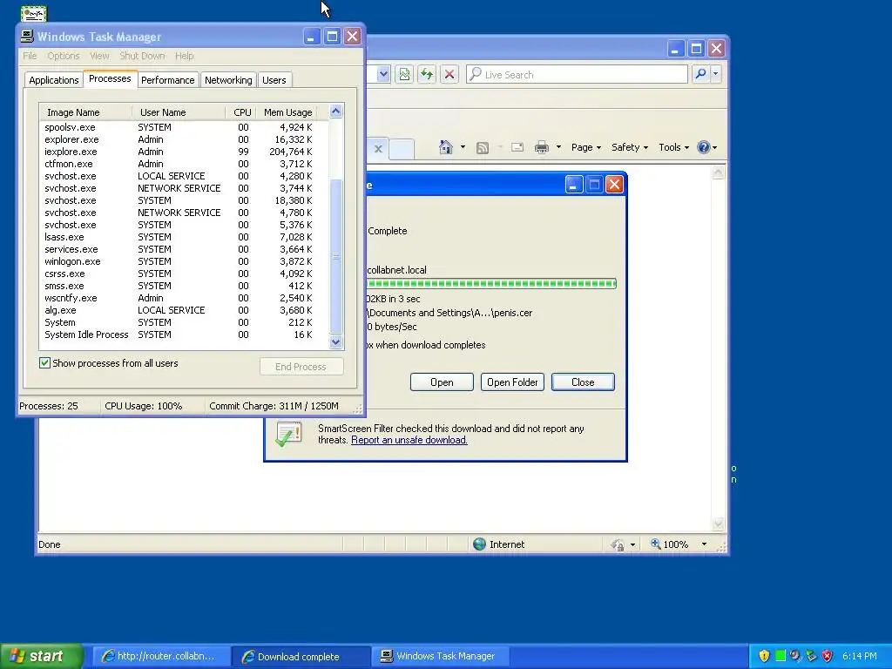Screen dimensions: 892x669
Task: Expand the Home button dropdown arrow
Action: pyautogui.click(x=463, y=147)
